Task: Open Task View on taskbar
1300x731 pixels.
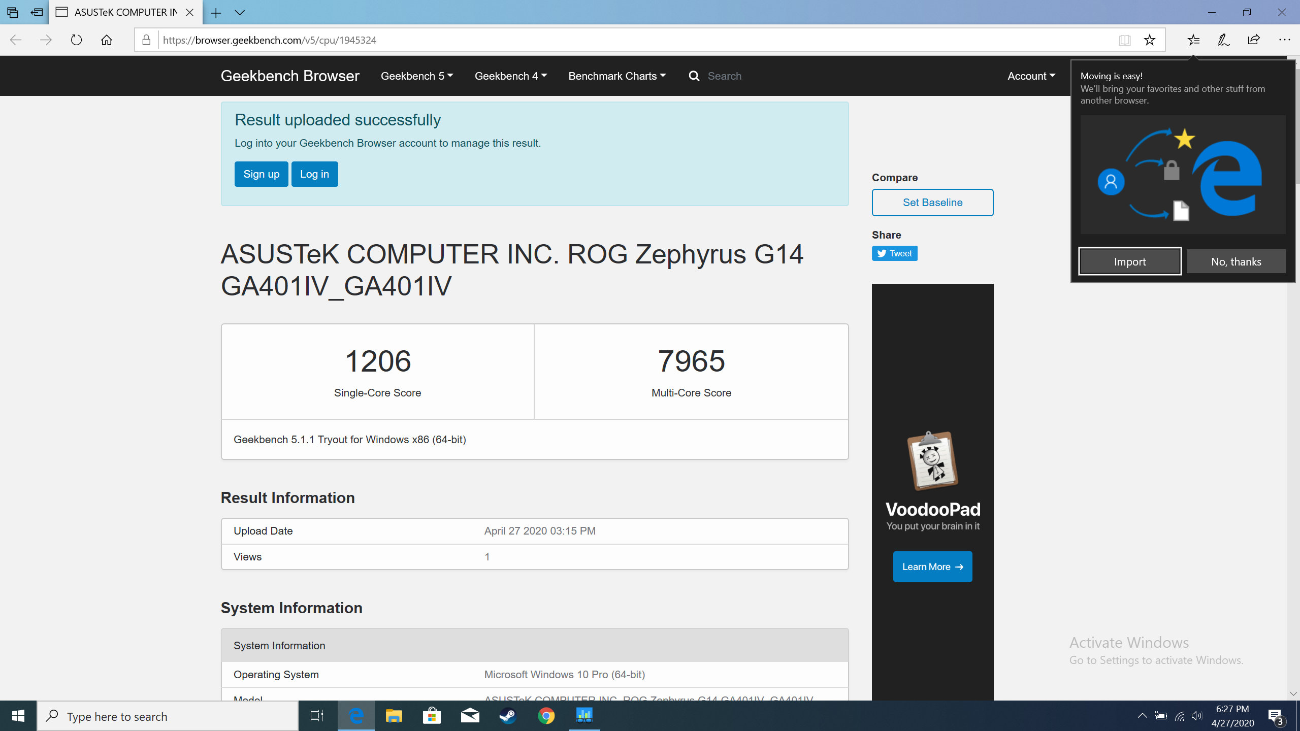Action: click(x=317, y=716)
